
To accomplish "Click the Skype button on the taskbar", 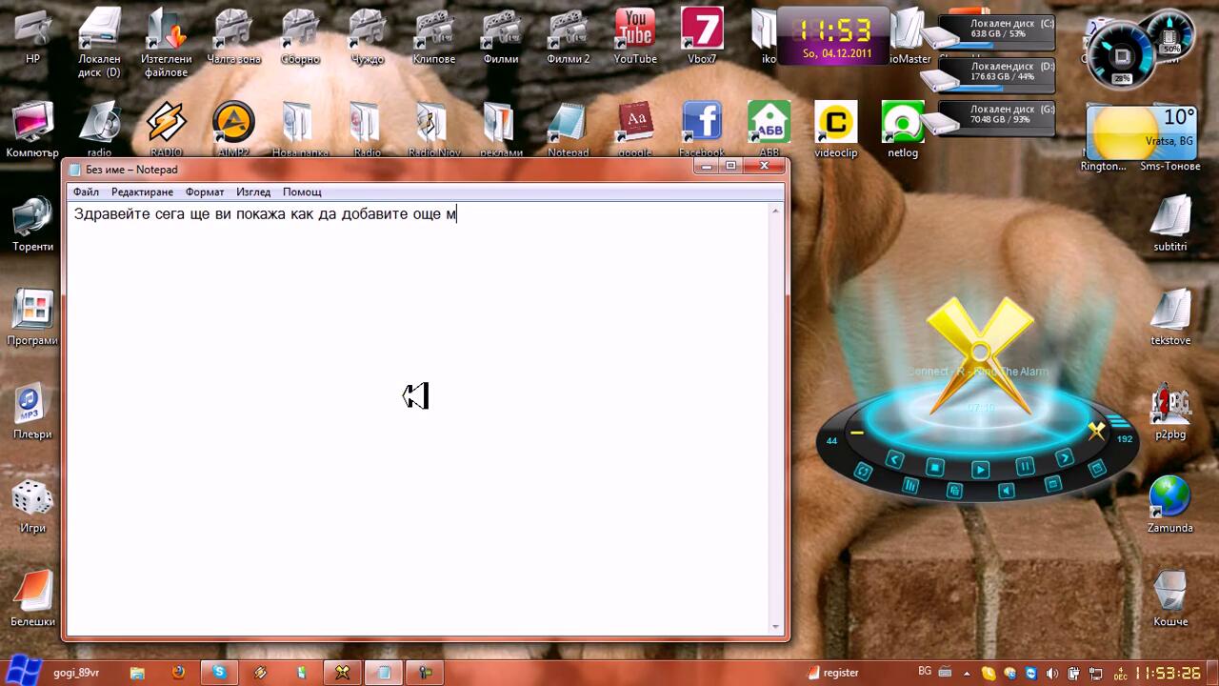I will click(219, 673).
